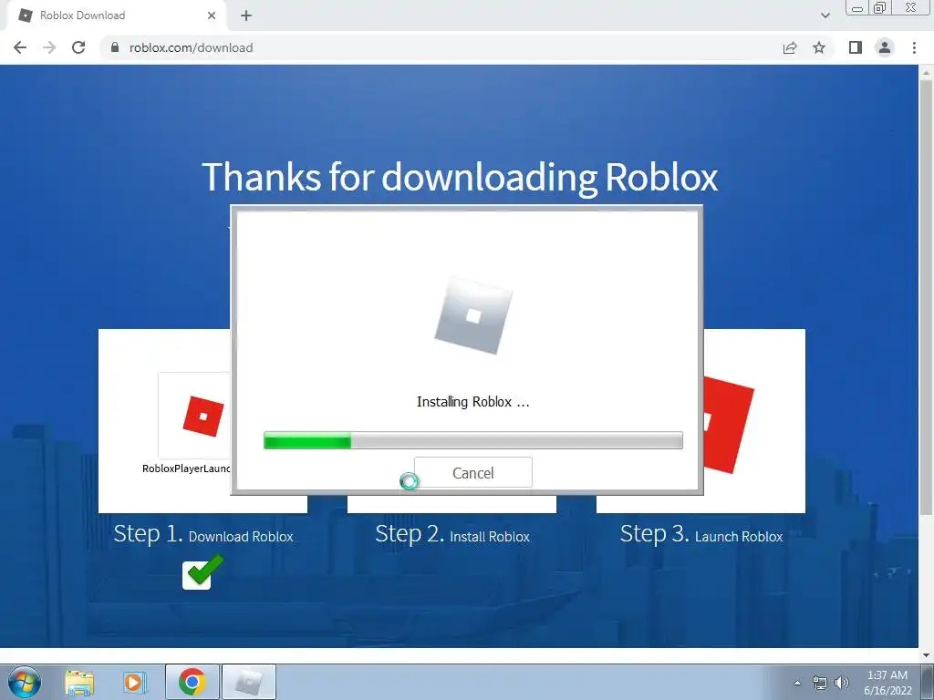Switch to Chrome in taskbar
This screenshot has width=934, height=700.
click(192, 682)
